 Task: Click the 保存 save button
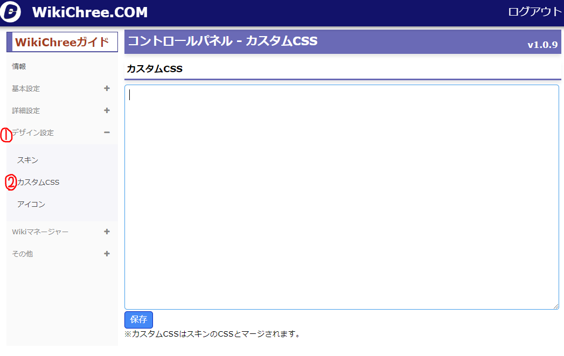tap(138, 320)
